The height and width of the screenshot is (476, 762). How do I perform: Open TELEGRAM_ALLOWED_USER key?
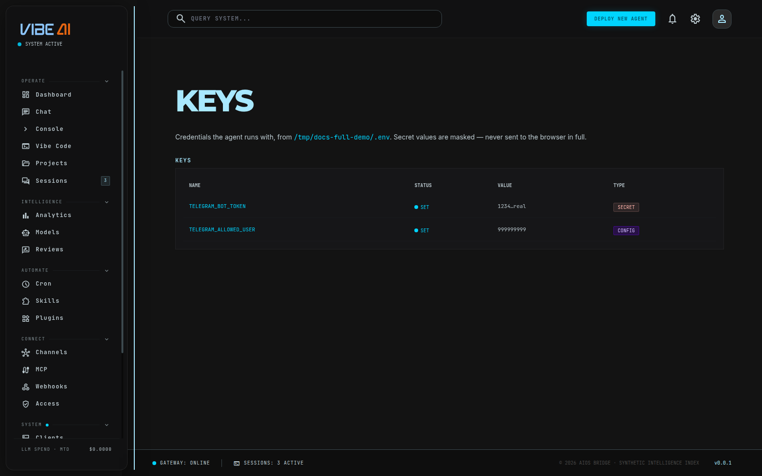(222, 230)
